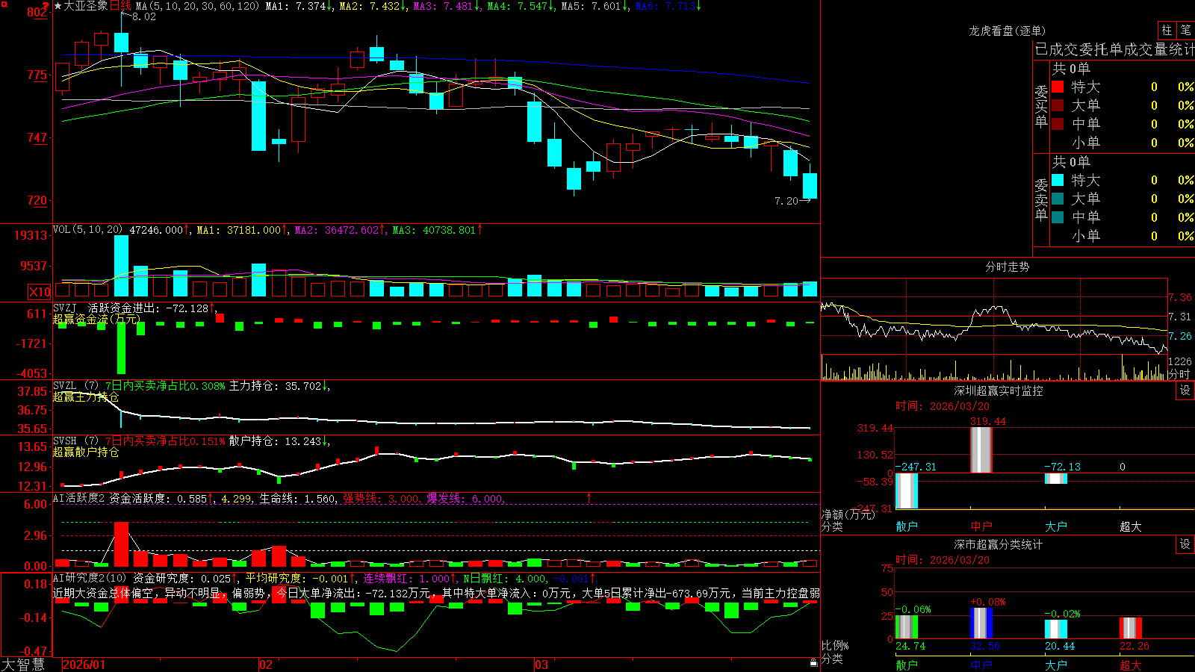Switch to 柱 bar display mode
Viewport: 1195px width, 672px height.
(1167, 30)
